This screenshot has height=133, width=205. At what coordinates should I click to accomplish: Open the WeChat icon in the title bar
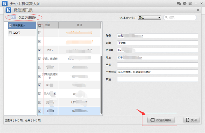point(179,3)
